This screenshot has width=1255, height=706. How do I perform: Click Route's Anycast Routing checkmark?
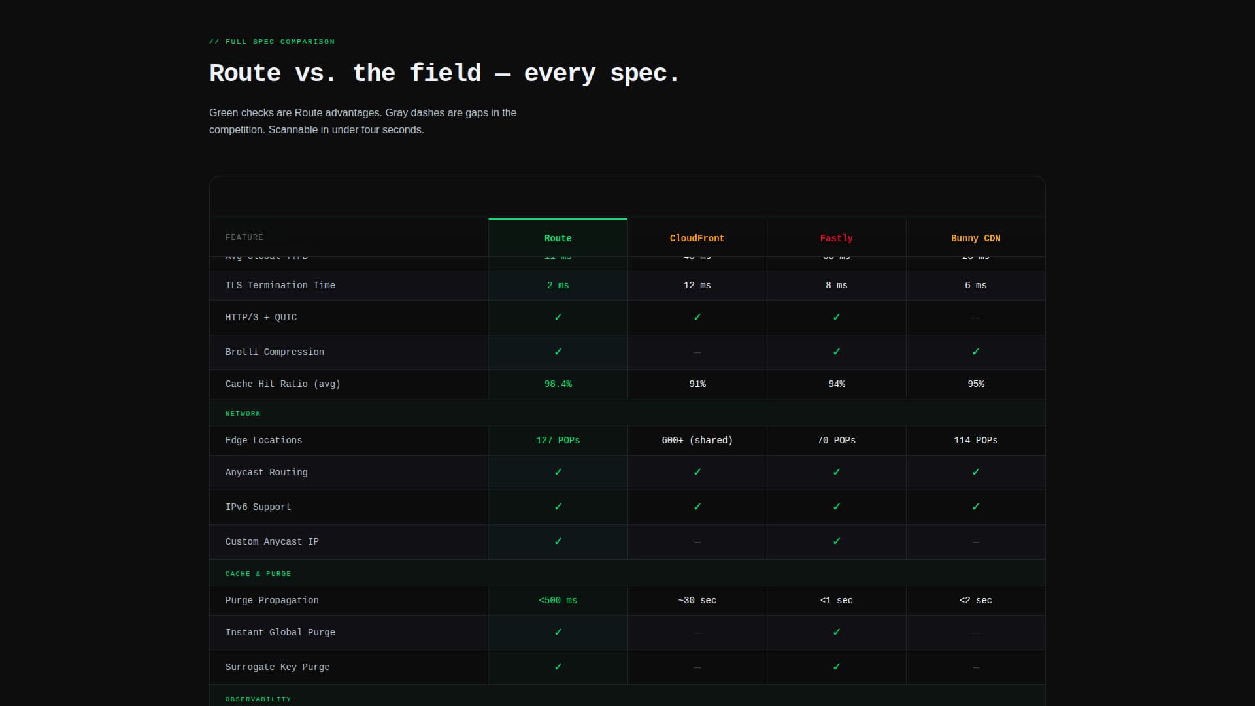tap(558, 473)
